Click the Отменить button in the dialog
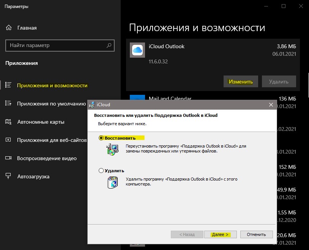309x250 pixels. (x=256, y=234)
